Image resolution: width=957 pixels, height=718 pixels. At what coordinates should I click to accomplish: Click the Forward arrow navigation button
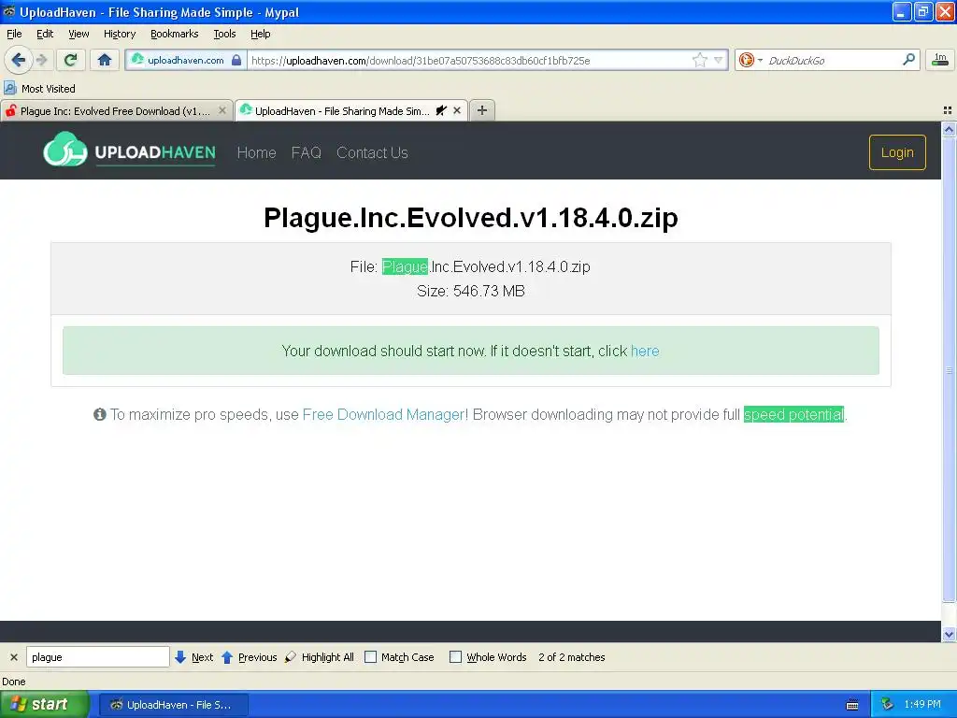(41, 60)
